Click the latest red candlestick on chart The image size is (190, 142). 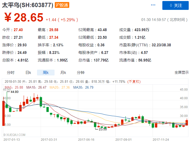pos(187,123)
